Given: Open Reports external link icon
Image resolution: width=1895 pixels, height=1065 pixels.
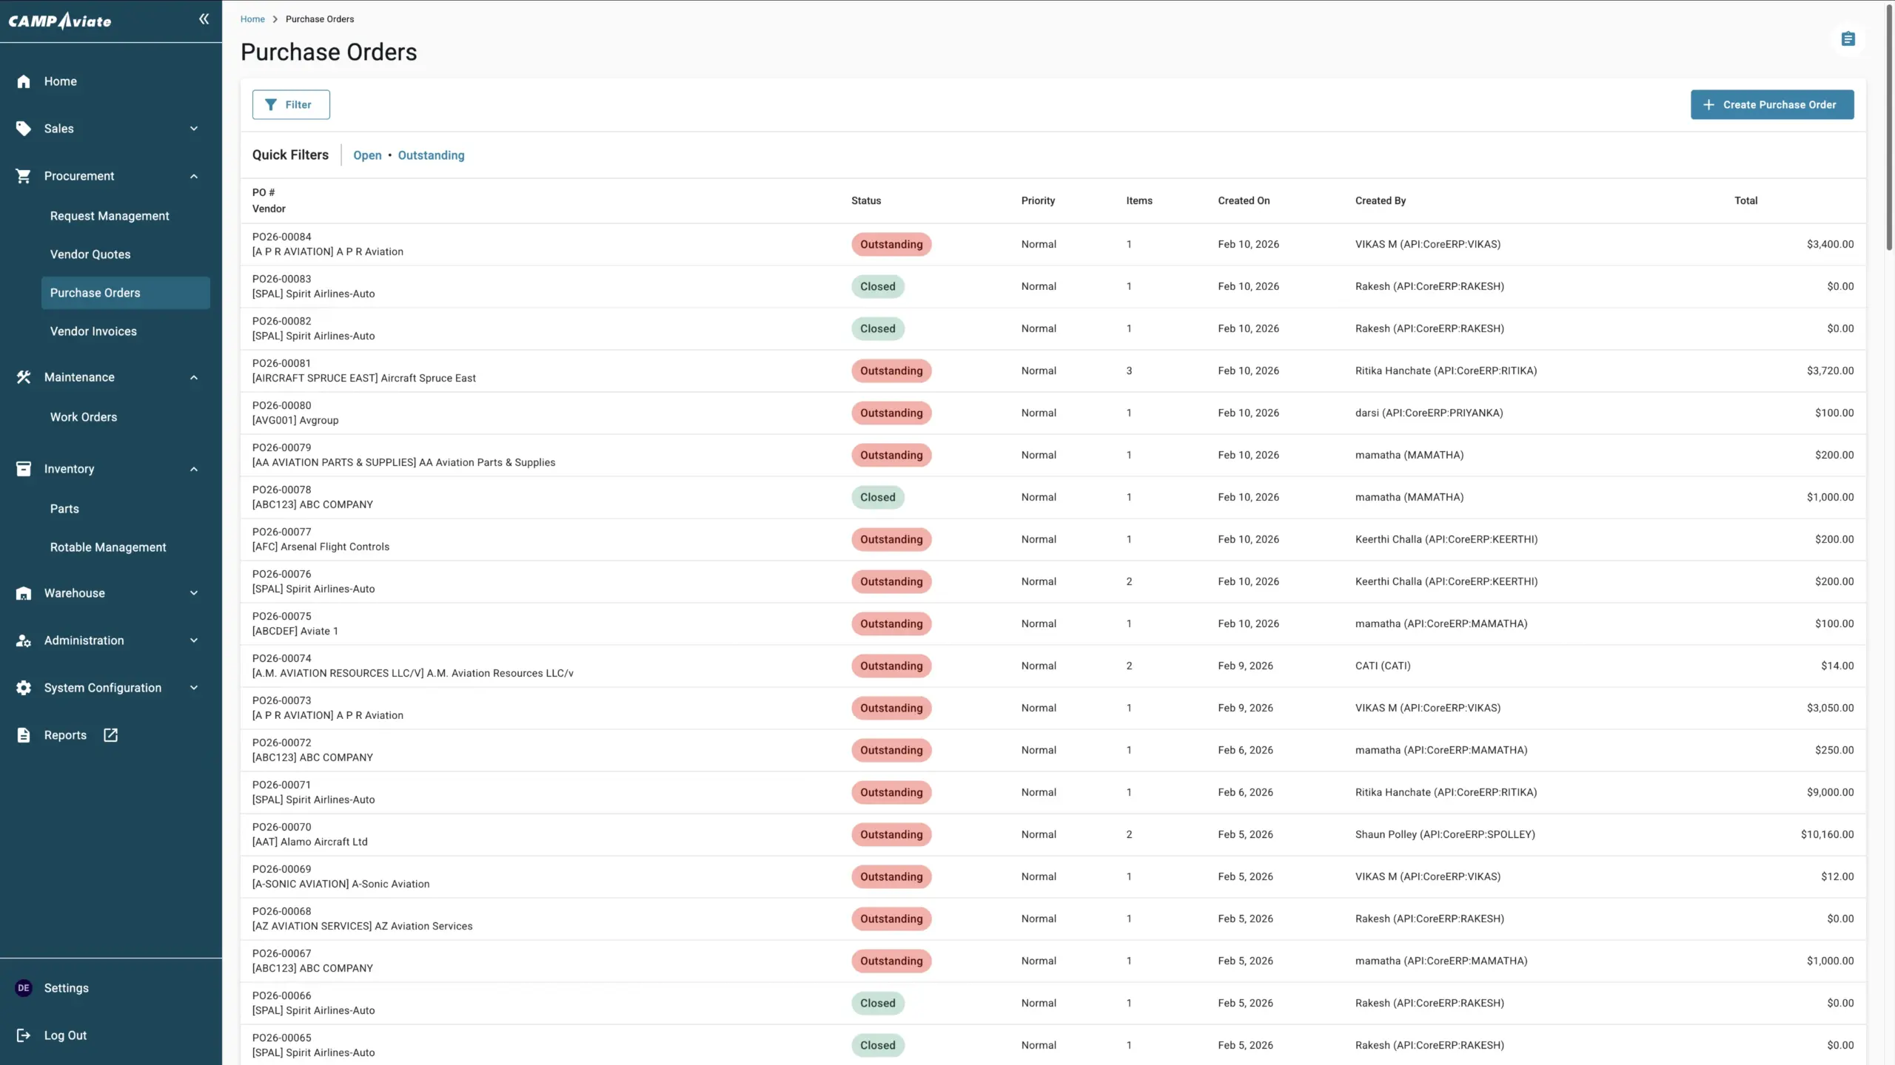Looking at the screenshot, I should [x=110, y=735].
